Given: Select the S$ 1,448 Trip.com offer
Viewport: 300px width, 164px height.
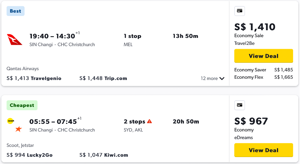Looking at the screenshot, I should point(103,78).
